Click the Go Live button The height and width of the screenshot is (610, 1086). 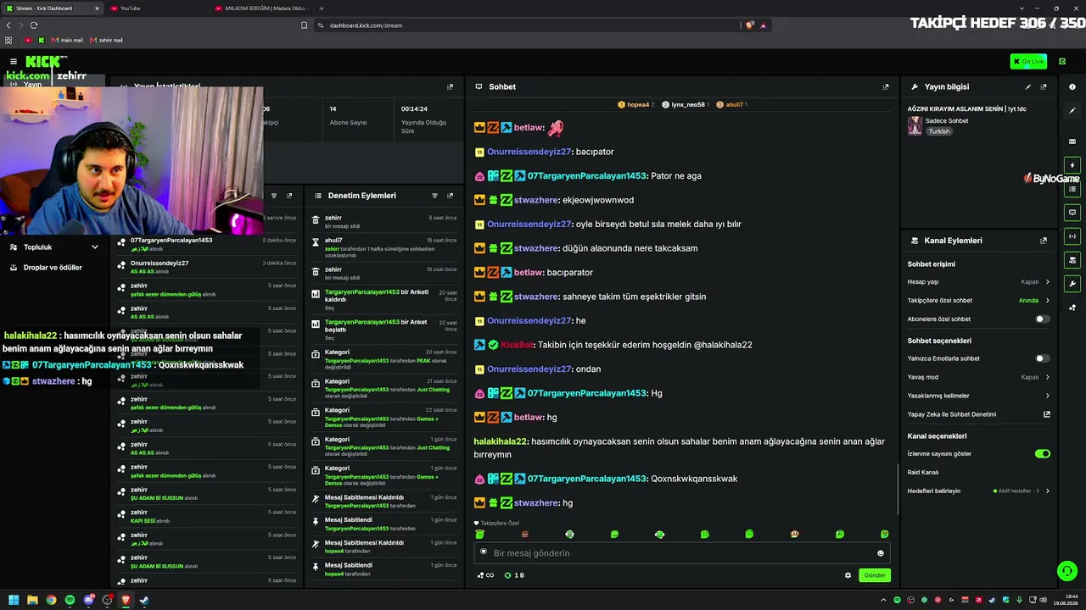(1028, 61)
